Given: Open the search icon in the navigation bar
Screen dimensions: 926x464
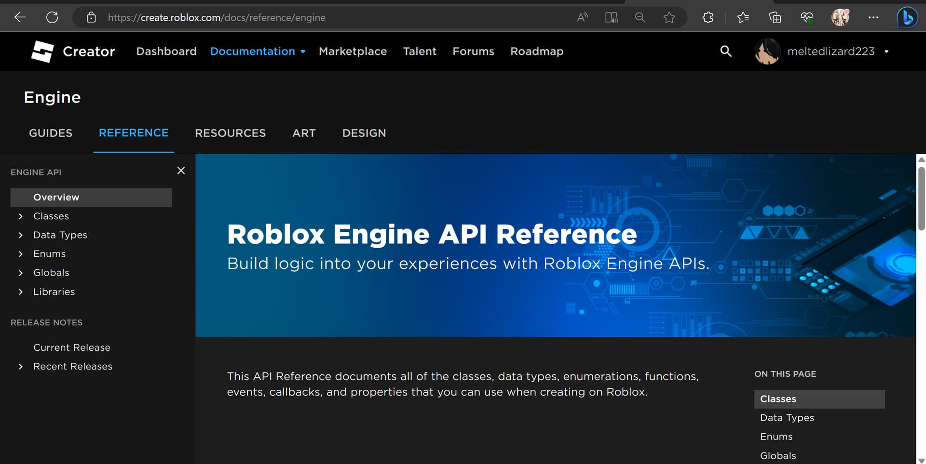Looking at the screenshot, I should pos(726,51).
